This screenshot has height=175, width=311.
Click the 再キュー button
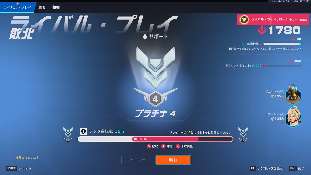tap(138, 160)
